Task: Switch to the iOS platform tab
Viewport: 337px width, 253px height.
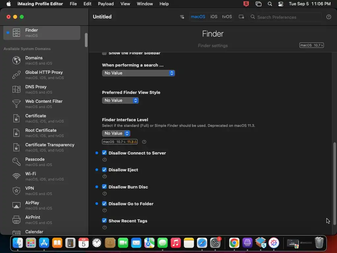Action: 214,17
